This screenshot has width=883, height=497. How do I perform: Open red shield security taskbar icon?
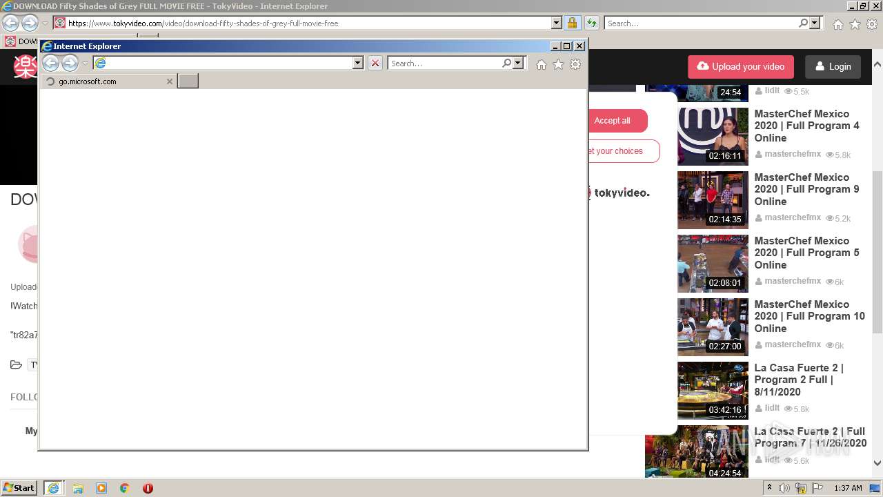click(148, 488)
